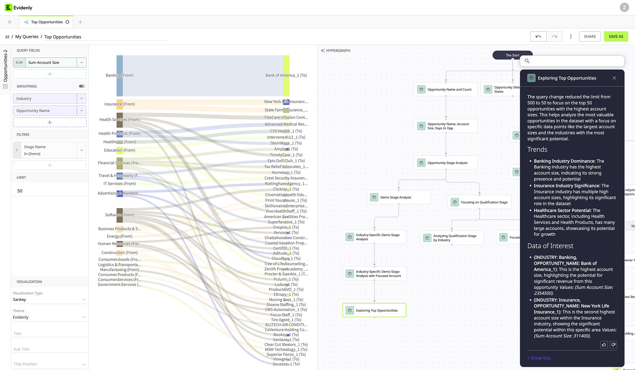635x370 pixels.
Task: Click the panel header Exploring Top Opportunities icon
Action: tap(531, 78)
